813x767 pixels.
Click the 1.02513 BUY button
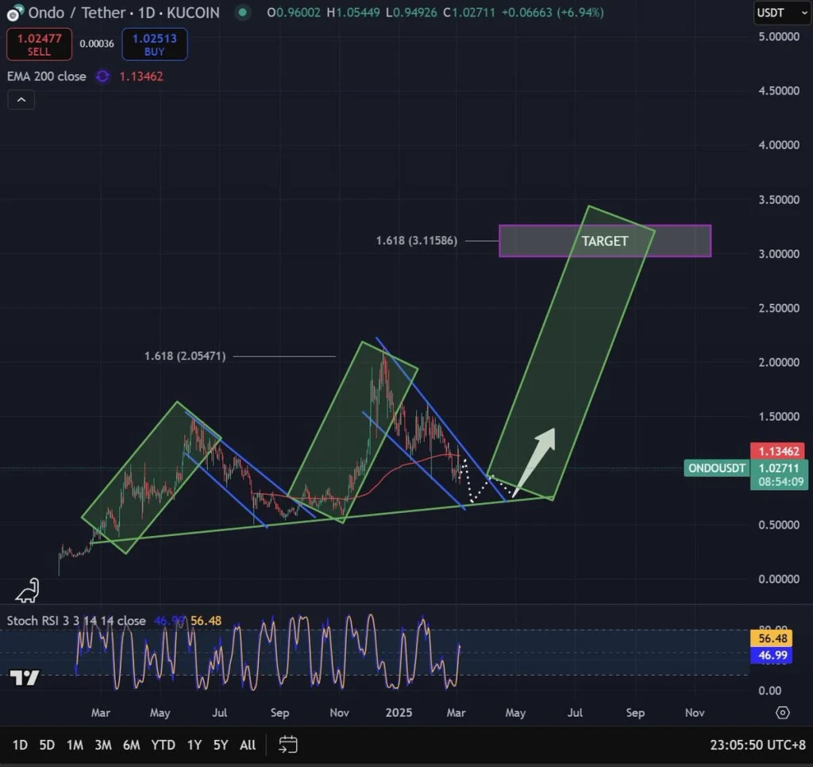point(155,44)
